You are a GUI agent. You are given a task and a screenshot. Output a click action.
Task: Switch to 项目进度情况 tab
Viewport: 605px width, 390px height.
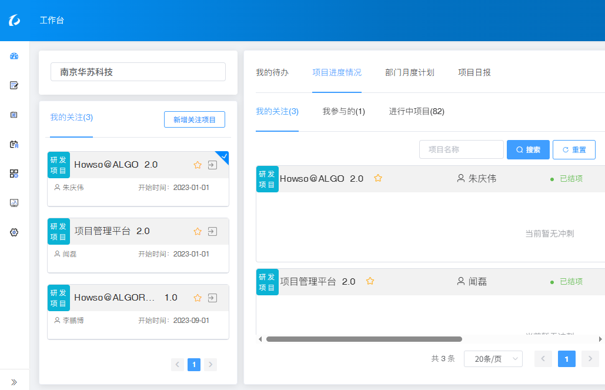pos(337,72)
